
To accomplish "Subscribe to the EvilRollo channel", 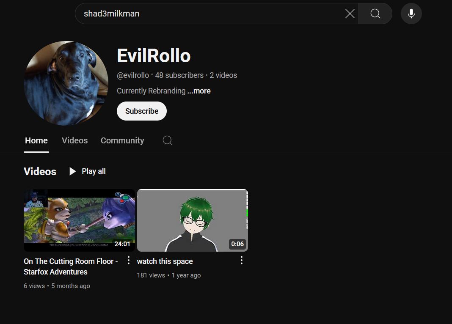I will click(x=141, y=111).
